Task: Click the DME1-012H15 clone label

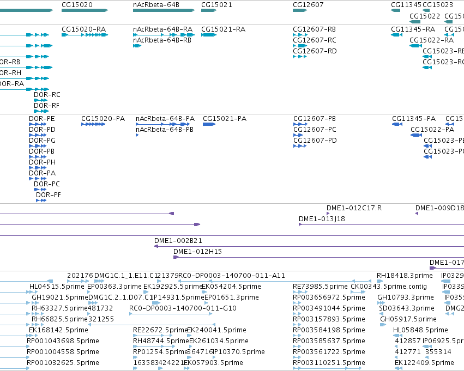Action: (197, 252)
